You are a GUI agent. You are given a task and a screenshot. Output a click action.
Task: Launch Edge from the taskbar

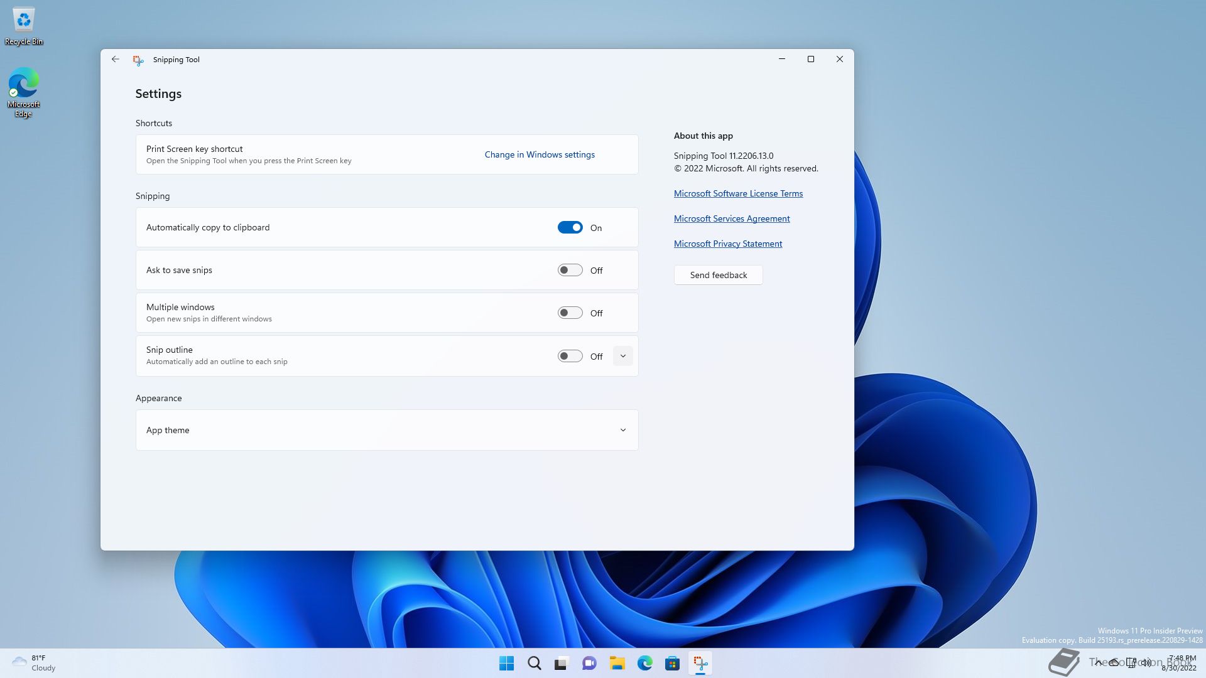(644, 663)
